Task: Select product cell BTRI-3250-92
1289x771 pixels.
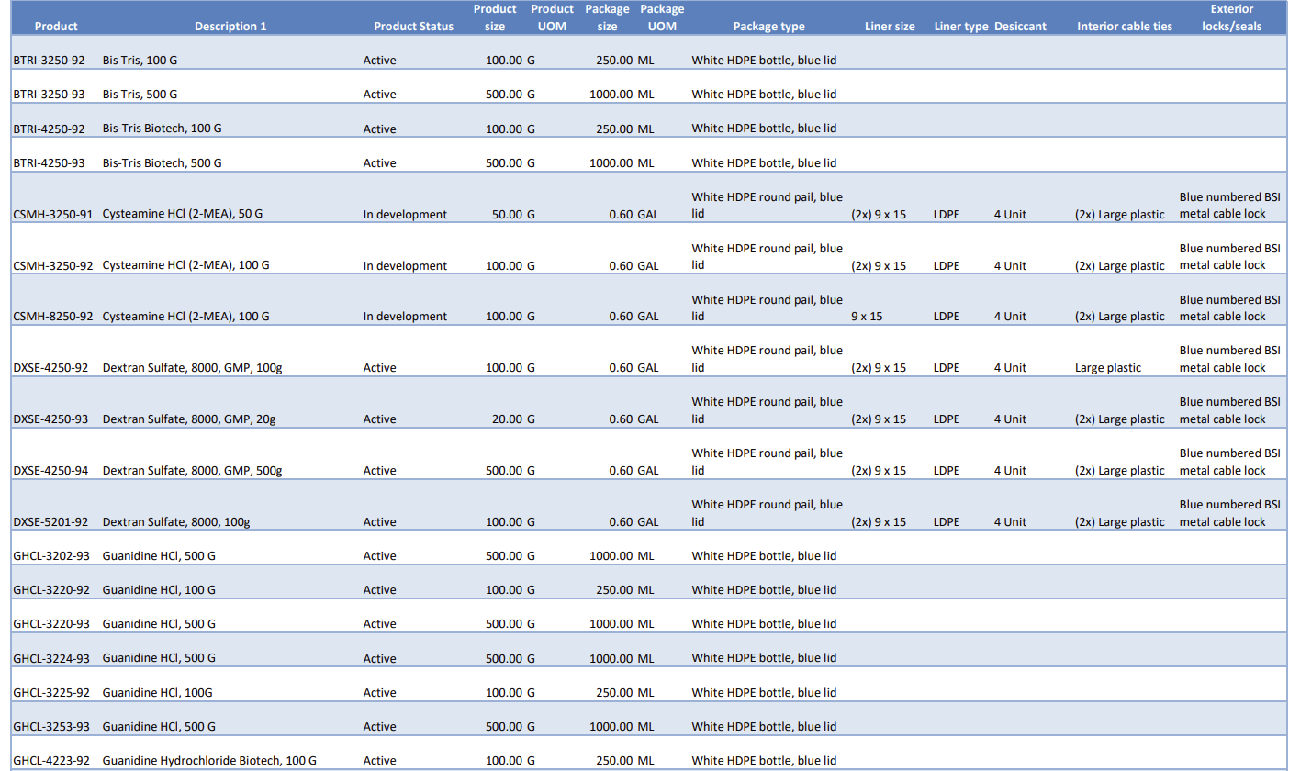Action: (x=49, y=61)
